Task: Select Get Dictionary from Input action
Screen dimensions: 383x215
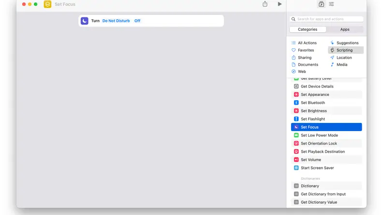Action: 326,194
